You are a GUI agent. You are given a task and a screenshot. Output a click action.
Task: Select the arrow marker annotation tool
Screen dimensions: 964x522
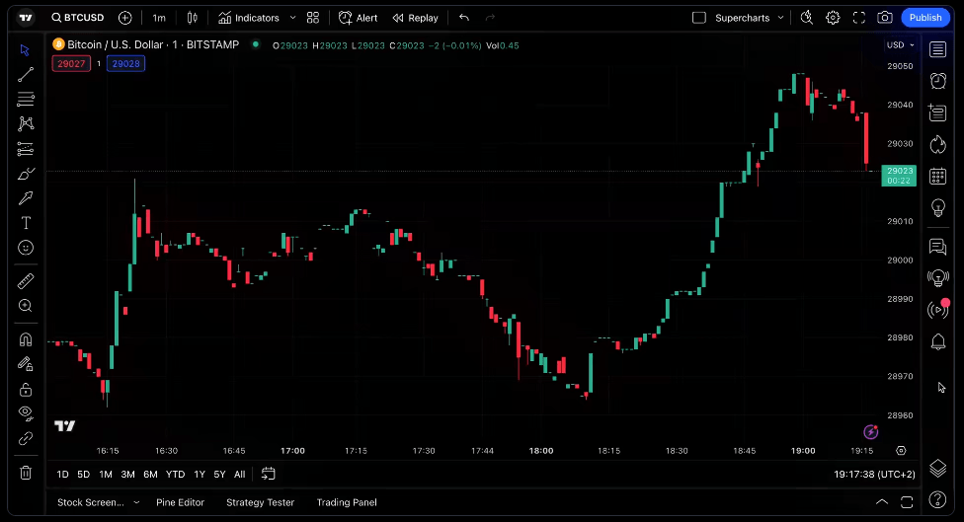click(26, 197)
